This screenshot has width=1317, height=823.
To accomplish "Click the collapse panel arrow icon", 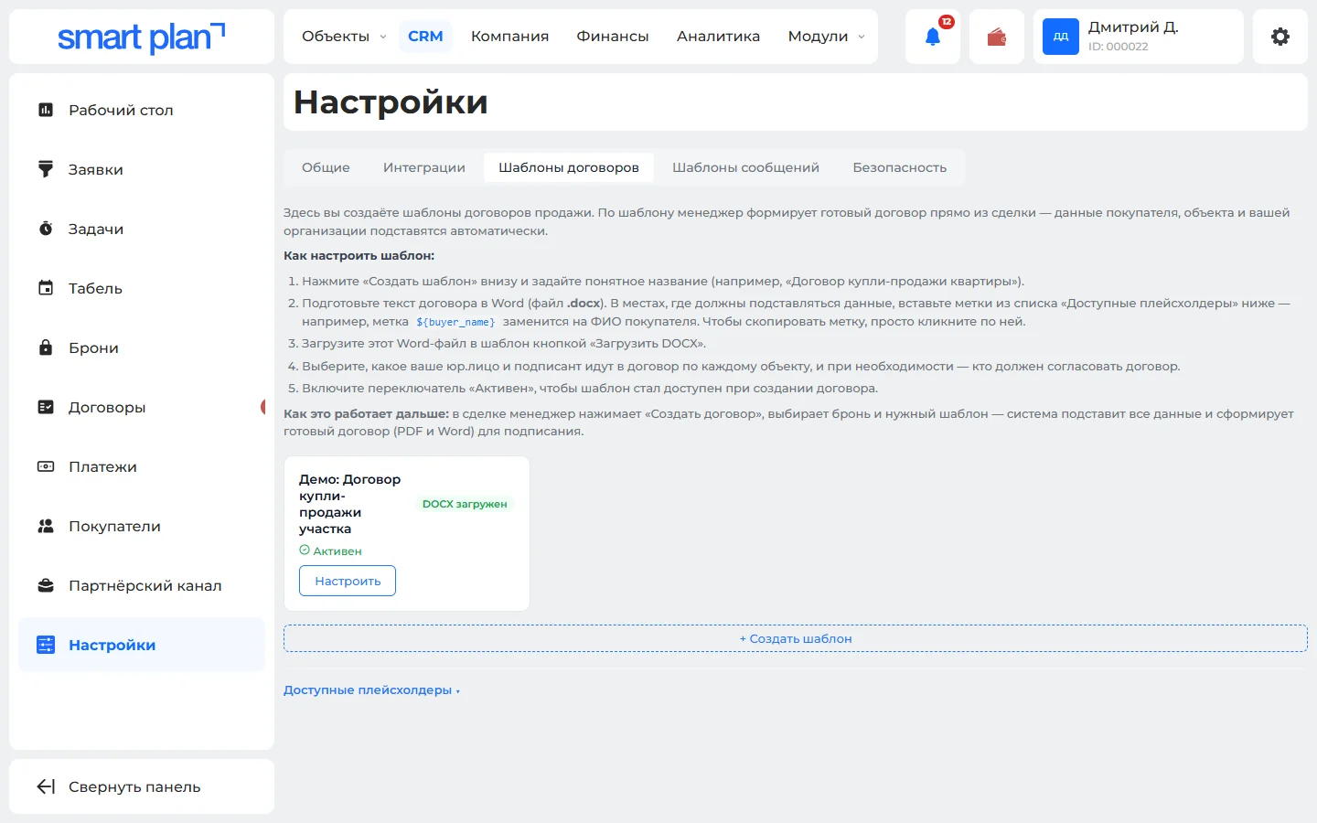I will point(46,786).
